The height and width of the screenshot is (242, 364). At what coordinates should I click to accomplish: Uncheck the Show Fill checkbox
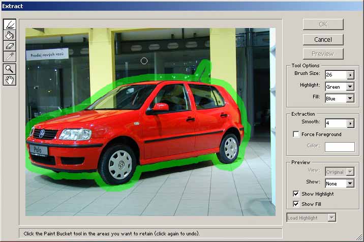tap(296, 204)
